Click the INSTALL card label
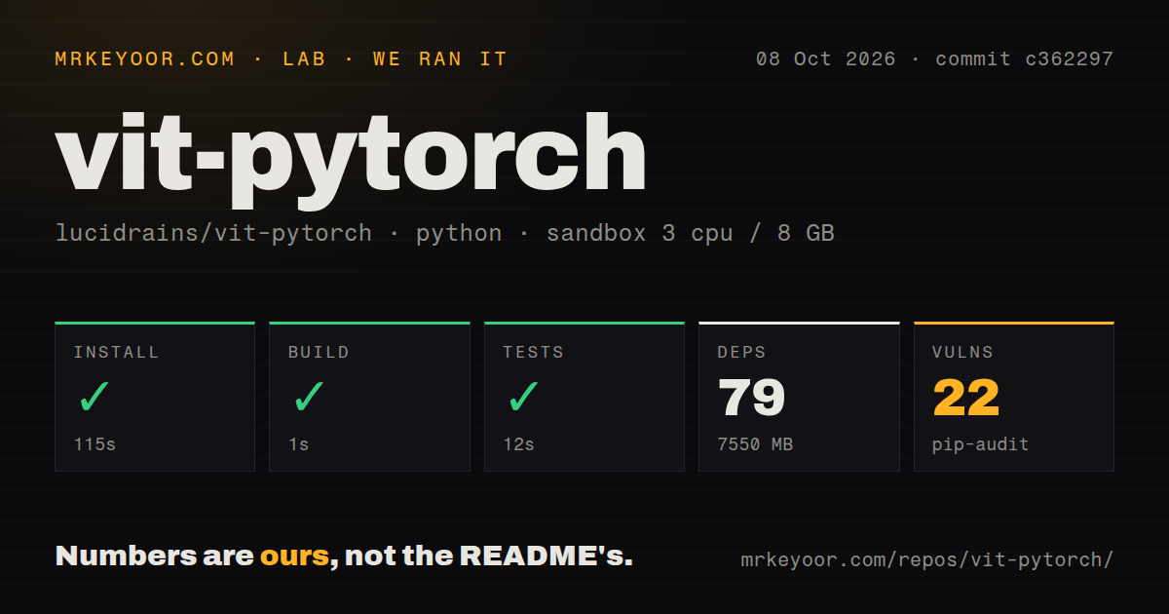 [x=116, y=352]
